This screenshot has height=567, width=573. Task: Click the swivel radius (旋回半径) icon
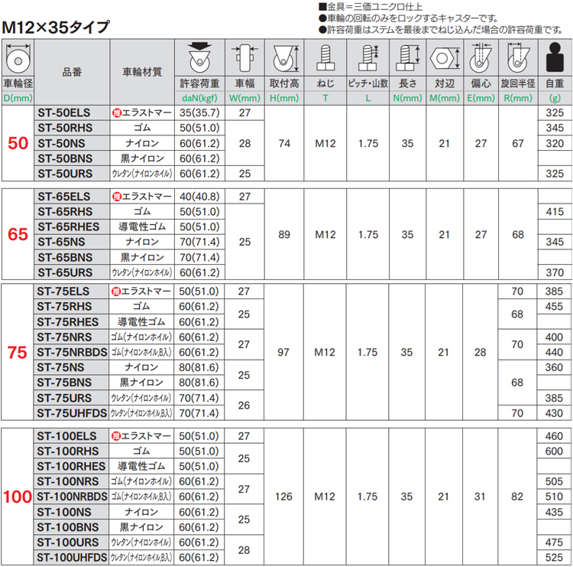click(x=517, y=58)
